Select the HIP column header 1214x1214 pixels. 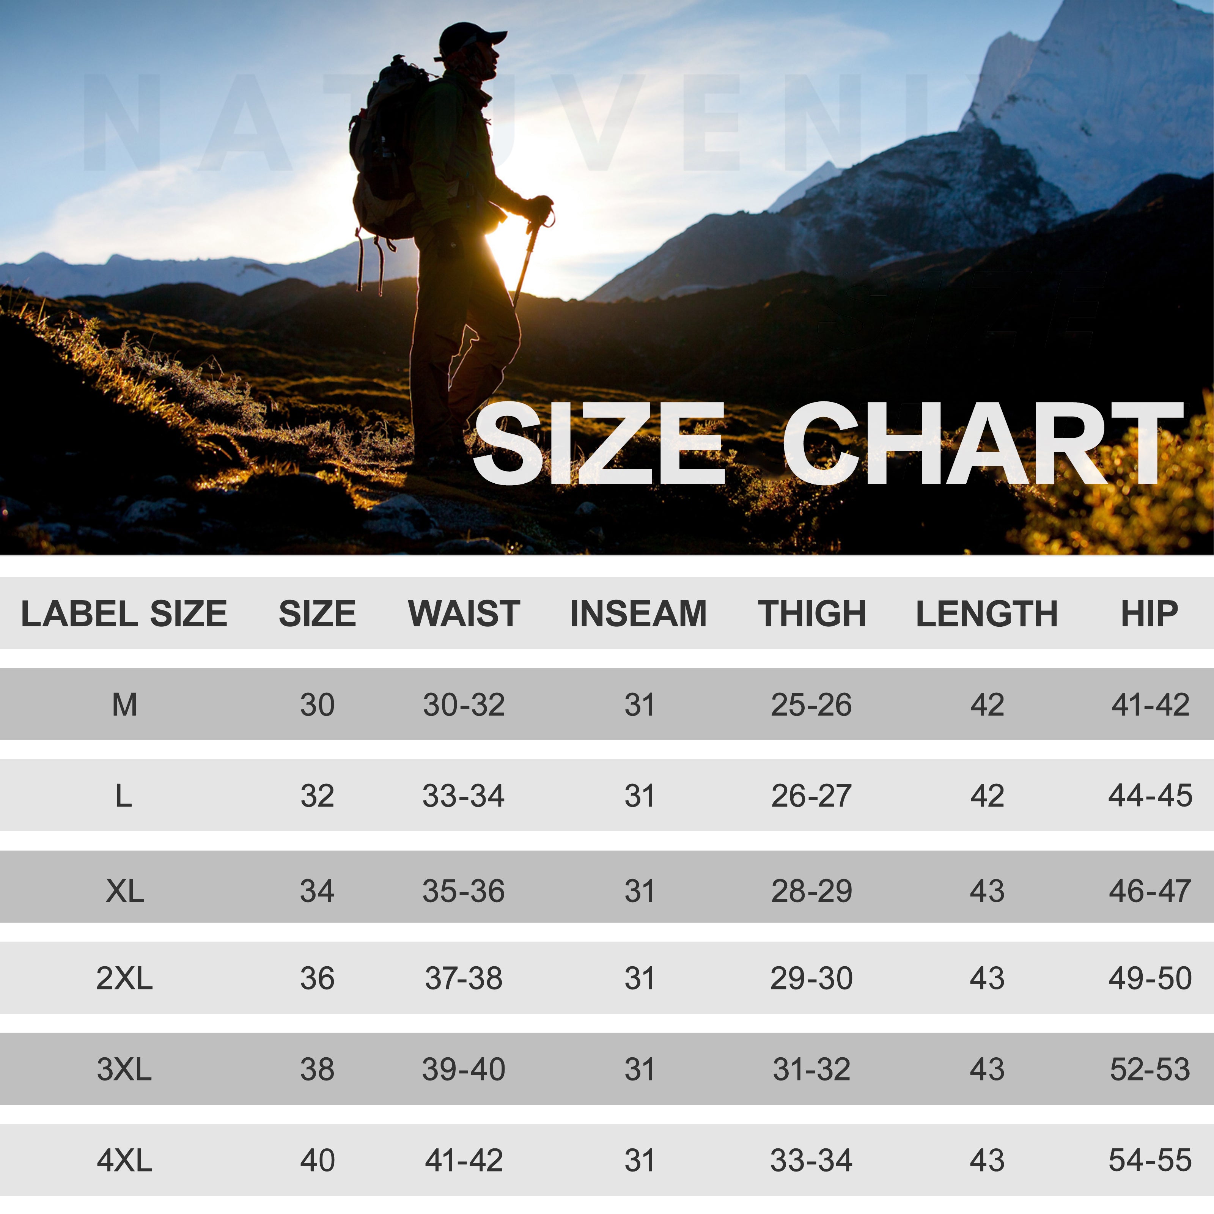coord(1149,613)
